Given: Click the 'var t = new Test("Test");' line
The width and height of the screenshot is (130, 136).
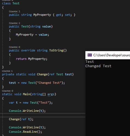Looking at the screenshot, I should [31, 103].
